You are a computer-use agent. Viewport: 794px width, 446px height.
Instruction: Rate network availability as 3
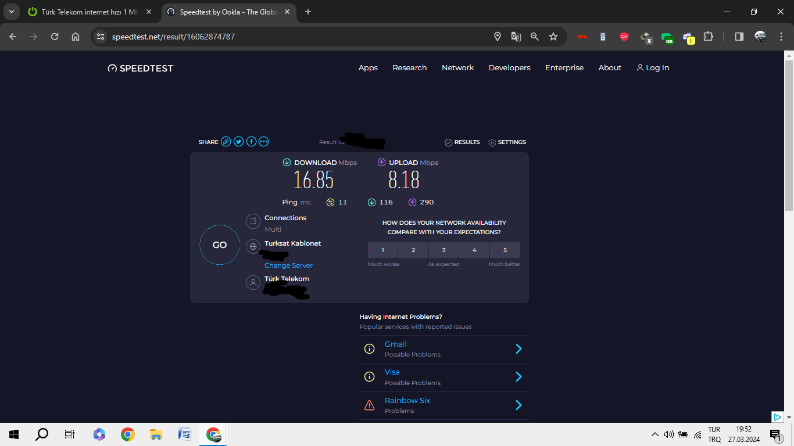[x=444, y=250]
